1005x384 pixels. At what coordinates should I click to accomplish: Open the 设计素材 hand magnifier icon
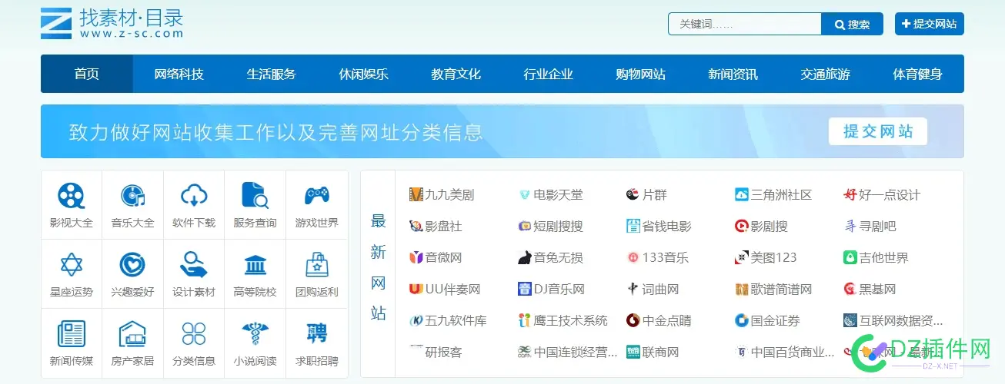(194, 265)
